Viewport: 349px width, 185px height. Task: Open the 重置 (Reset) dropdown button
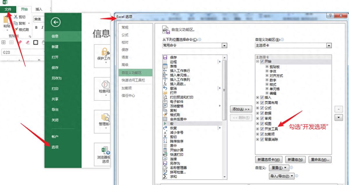279,168
